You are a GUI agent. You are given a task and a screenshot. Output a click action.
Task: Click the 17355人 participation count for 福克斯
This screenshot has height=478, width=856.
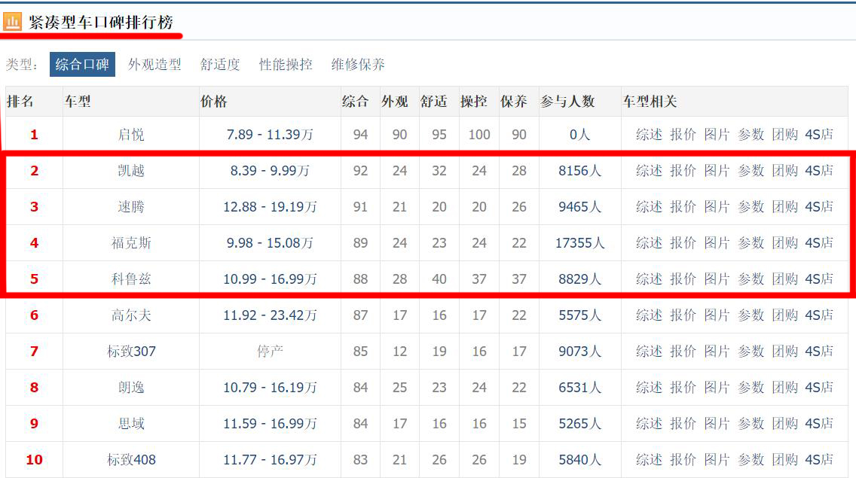579,243
